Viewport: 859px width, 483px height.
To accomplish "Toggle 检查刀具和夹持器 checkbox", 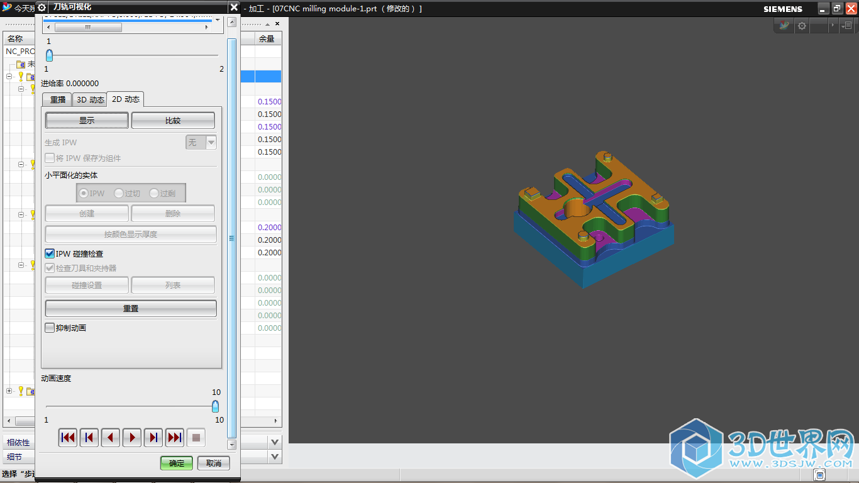I will (x=50, y=268).
